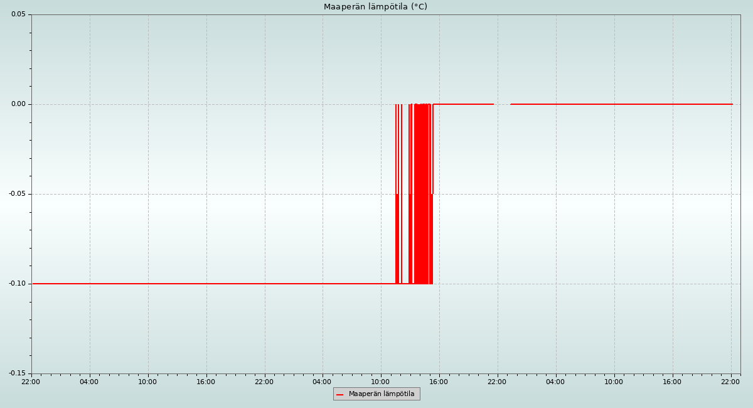
Task: Click the right-hand red line segment at 0.00
Action: 621,104
